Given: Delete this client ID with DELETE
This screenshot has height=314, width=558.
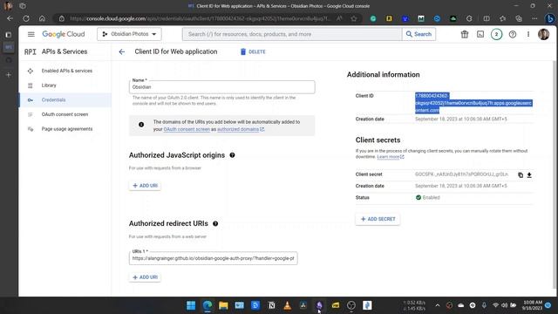Looking at the screenshot, I should 253,52.
